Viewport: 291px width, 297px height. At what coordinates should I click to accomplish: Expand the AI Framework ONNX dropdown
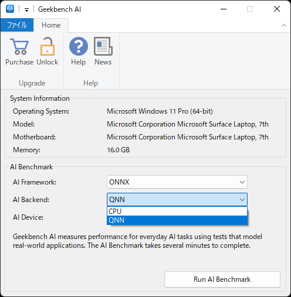(x=177, y=182)
